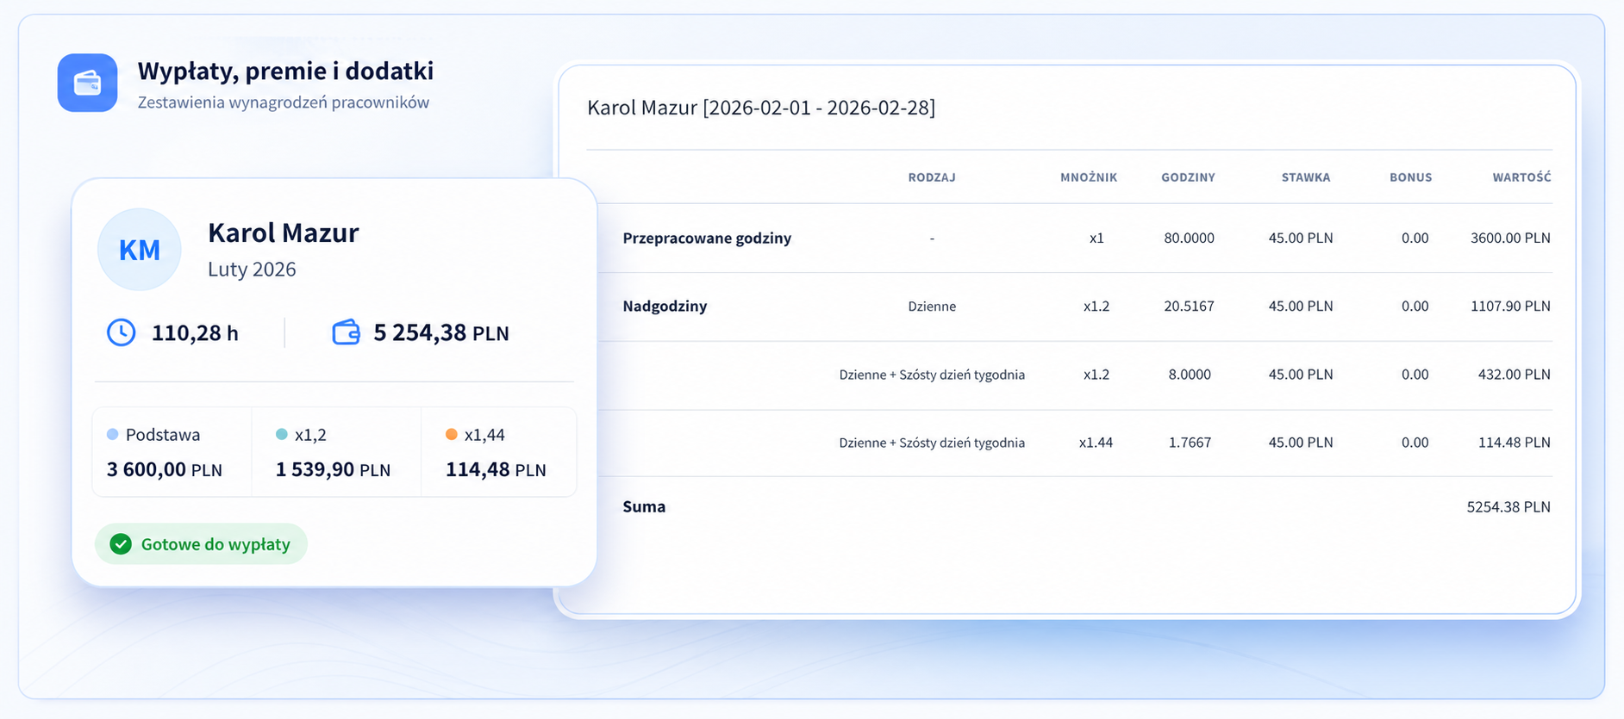Screen dimensions: 1624x719
Task: Click the BONUS column header
Action: point(1410,177)
